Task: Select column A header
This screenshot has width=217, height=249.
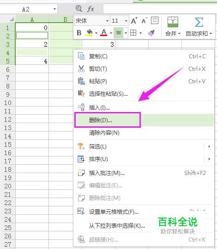Action: click(32, 19)
